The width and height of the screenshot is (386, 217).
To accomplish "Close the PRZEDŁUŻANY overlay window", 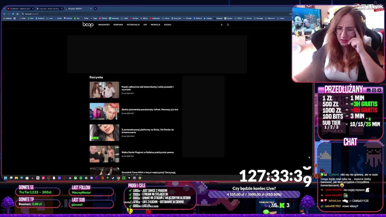I will click(379, 90).
